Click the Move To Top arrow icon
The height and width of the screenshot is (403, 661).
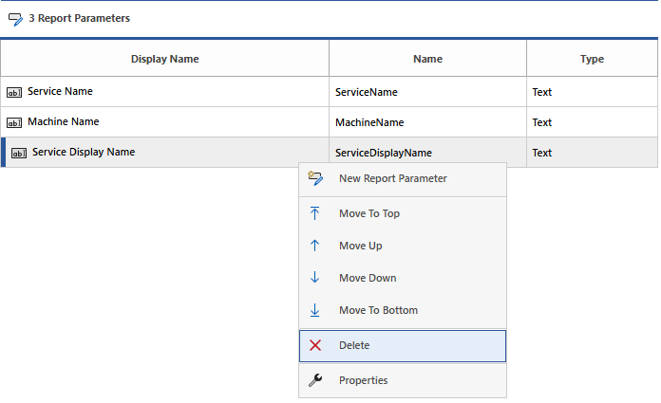click(x=315, y=213)
